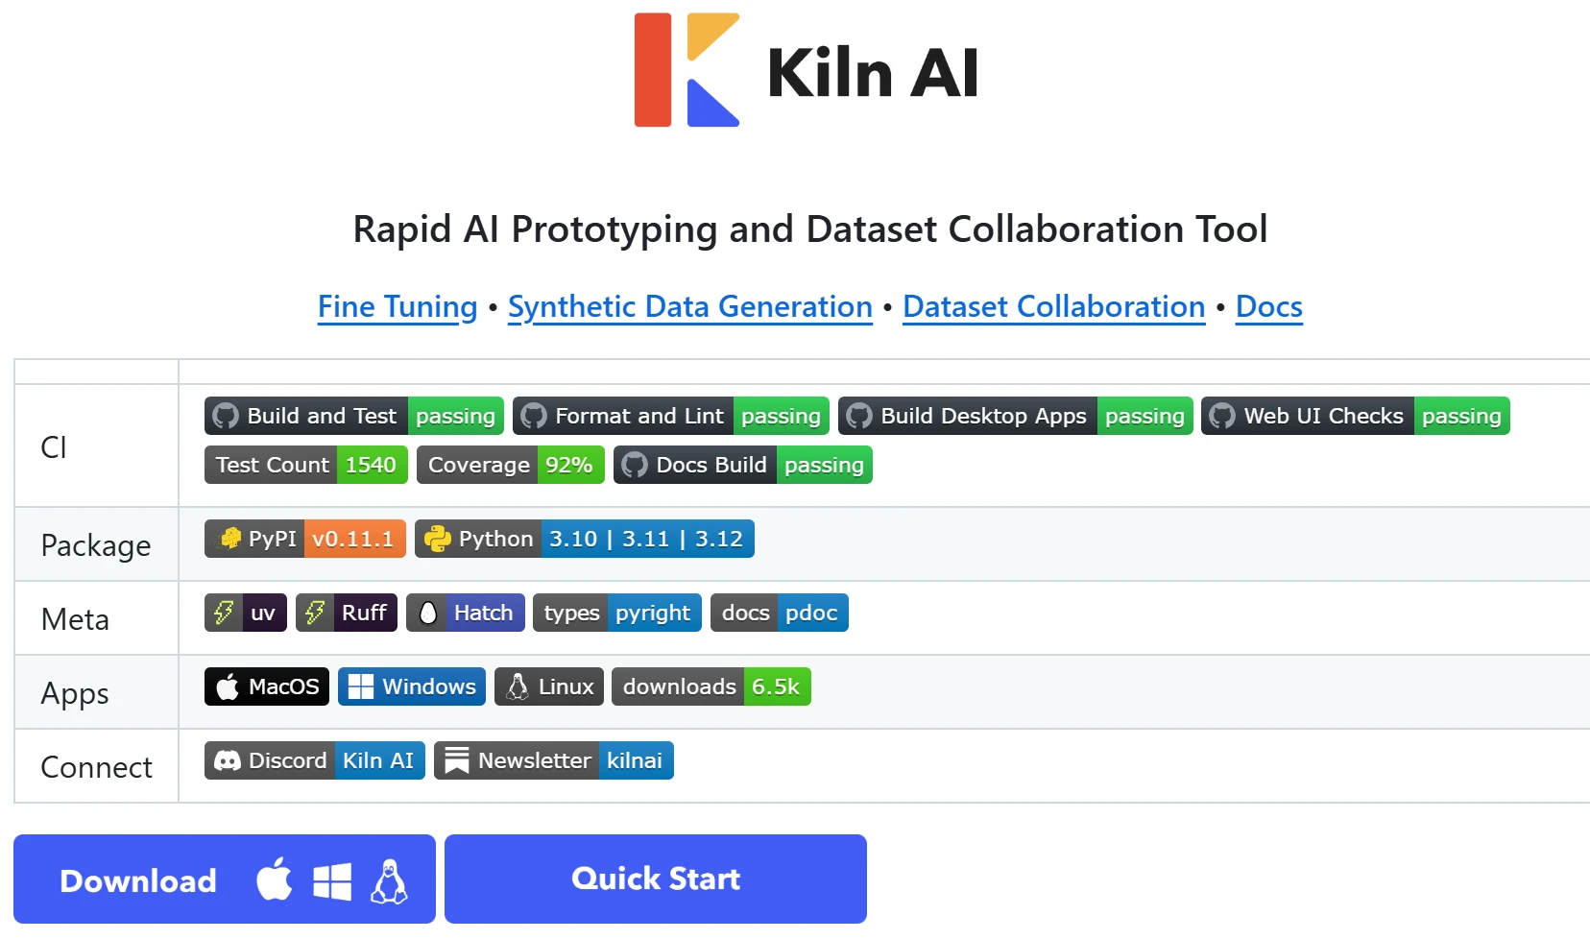The height and width of the screenshot is (939, 1590).
Task: Open the Fine Tuning link
Action: coord(397,306)
